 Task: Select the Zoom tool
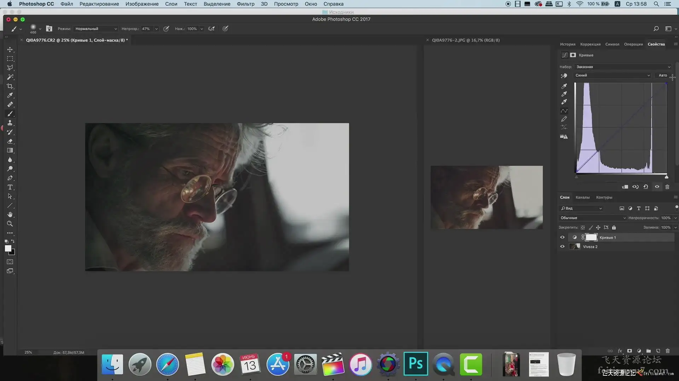pos(10,224)
